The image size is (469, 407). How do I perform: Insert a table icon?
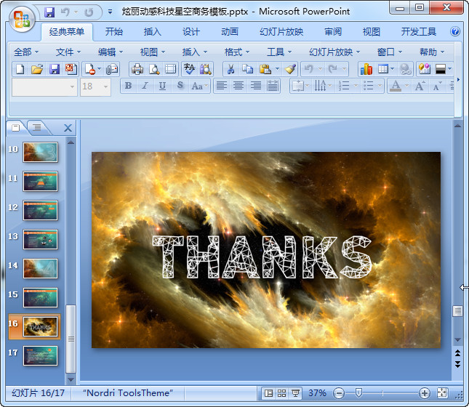383,69
